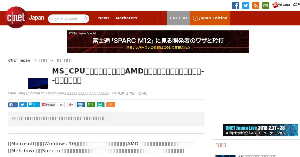300x157 pixels.
Task: Focus the Google custom search field
Action: point(65,19)
